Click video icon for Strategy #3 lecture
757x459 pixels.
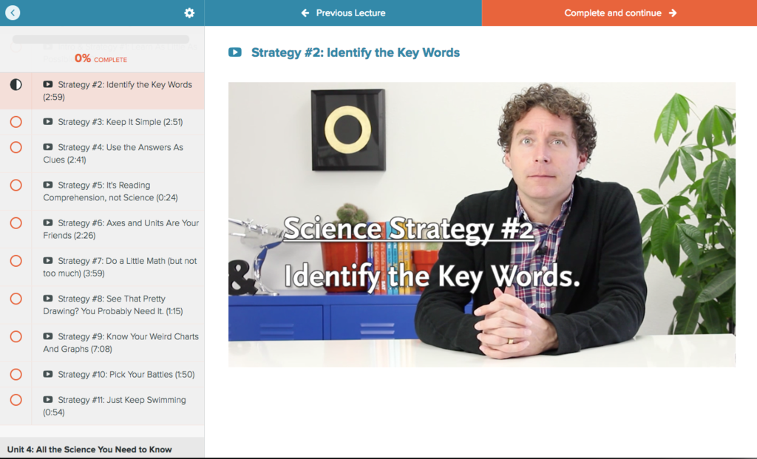coord(48,122)
